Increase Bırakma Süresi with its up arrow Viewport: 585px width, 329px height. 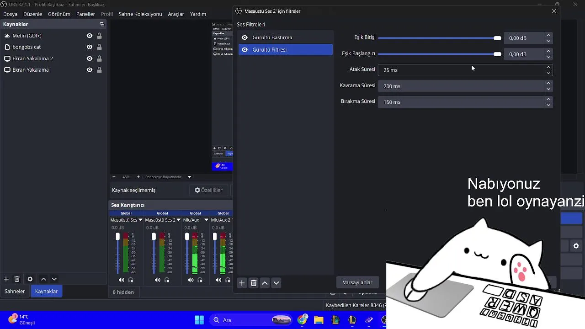pos(548,99)
